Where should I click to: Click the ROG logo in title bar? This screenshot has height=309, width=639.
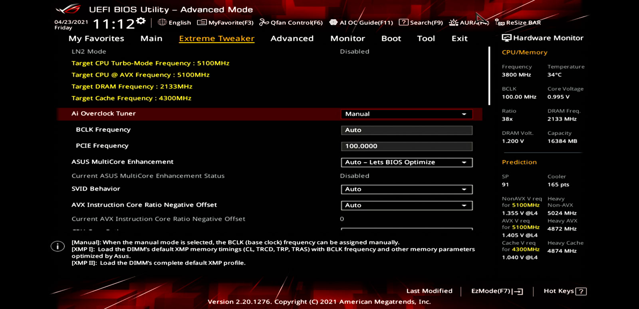(69, 9)
